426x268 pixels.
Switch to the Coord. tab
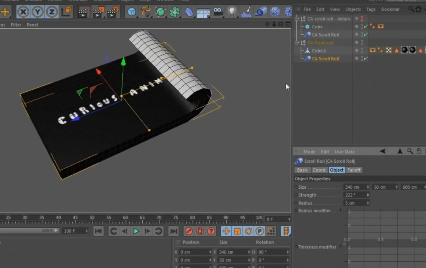click(x=320, y=170)
